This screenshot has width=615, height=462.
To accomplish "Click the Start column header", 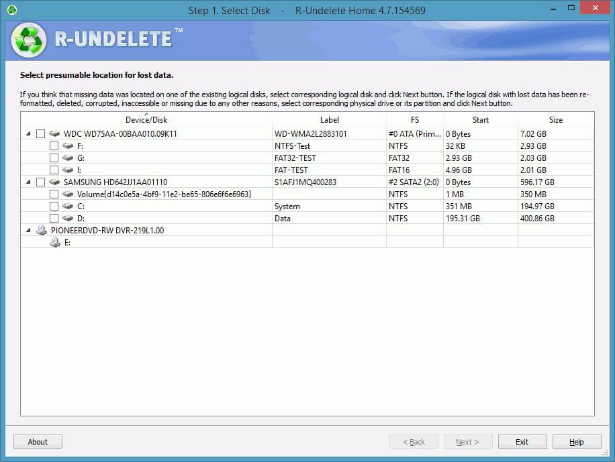I will (x=481, y=120).
